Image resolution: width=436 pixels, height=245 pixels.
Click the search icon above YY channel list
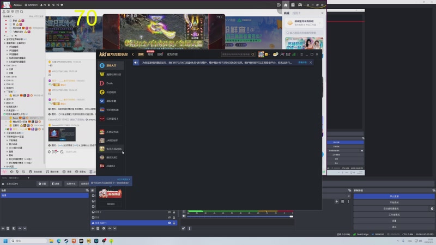click(22, 11)
